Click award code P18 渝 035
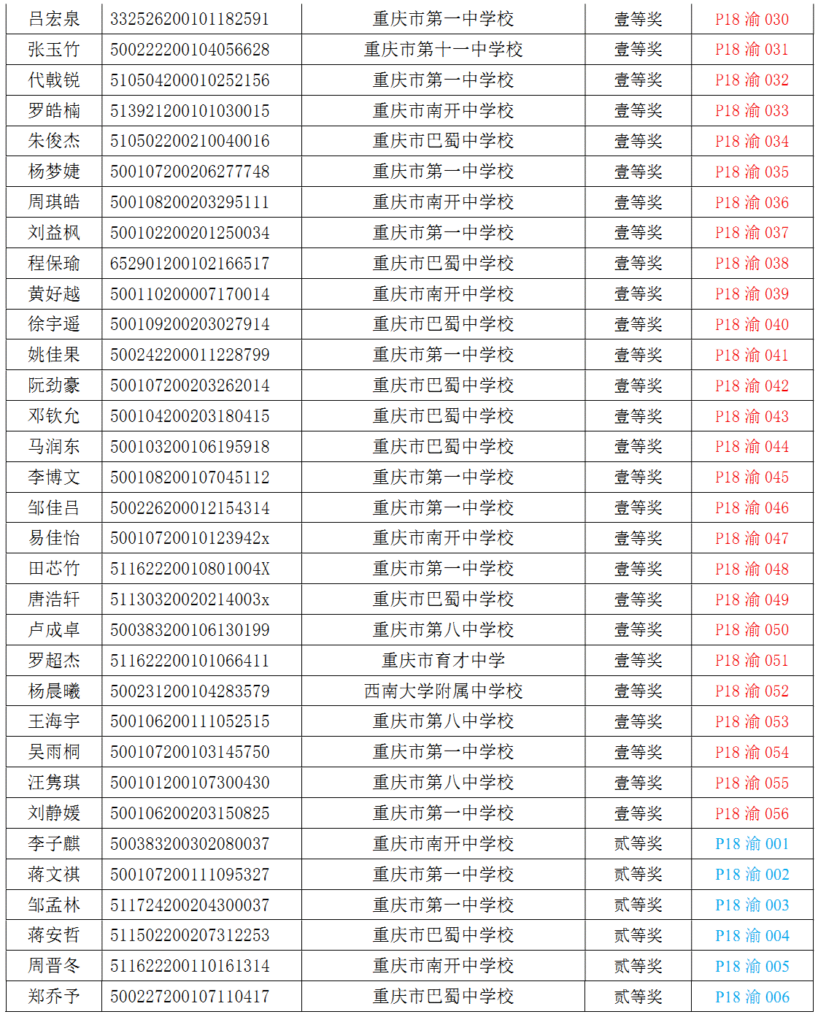This screenshot has height=1017, width=818. (752, 172)
